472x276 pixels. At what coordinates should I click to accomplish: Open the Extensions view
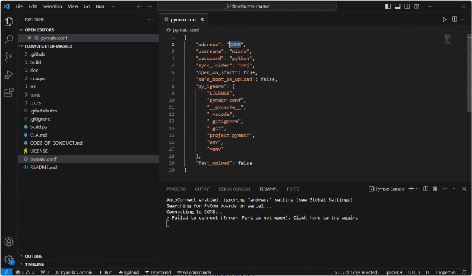click(9, 92)
